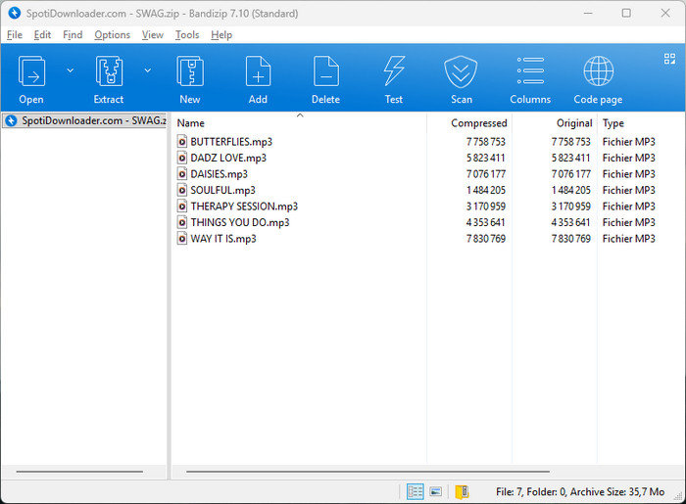Image resolution: width=686 pixels, height=504 pixels.
Task: Click the yellow archive folder status icon
Action: 462,492
